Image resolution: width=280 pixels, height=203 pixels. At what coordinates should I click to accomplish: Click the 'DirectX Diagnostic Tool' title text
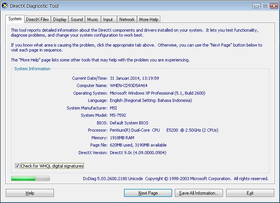click(x=34, y=6)
